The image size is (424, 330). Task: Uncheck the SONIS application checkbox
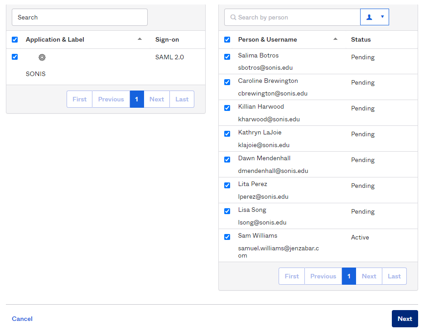(14, 57)
